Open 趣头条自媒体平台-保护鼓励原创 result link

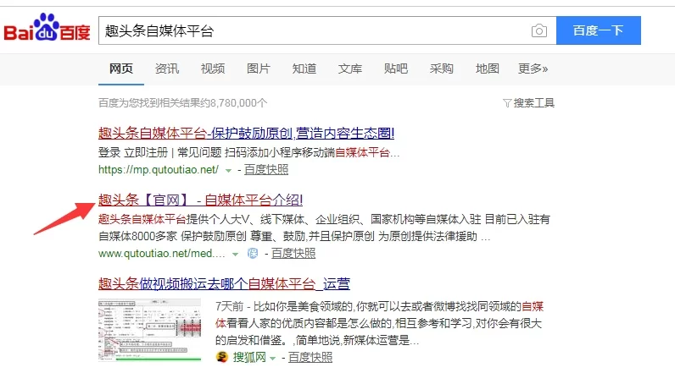coord(246,133)
